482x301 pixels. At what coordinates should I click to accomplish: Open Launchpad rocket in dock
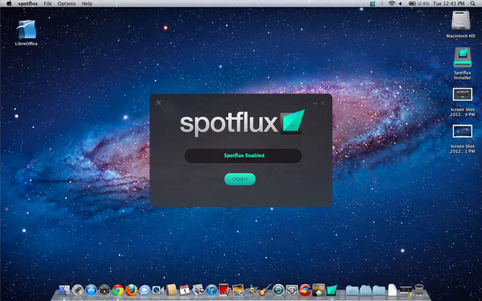pos(77,290)
